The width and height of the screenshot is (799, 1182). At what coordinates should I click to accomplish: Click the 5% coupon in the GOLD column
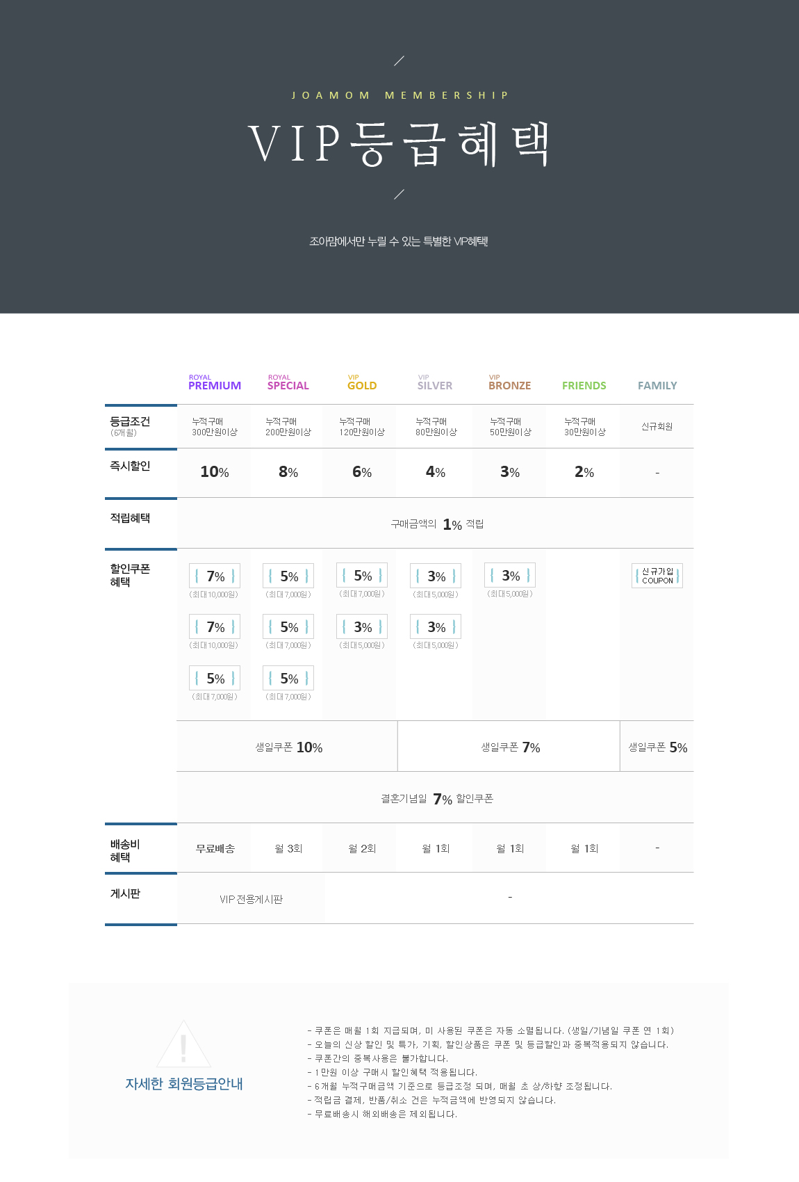click(x=362, y=576)
